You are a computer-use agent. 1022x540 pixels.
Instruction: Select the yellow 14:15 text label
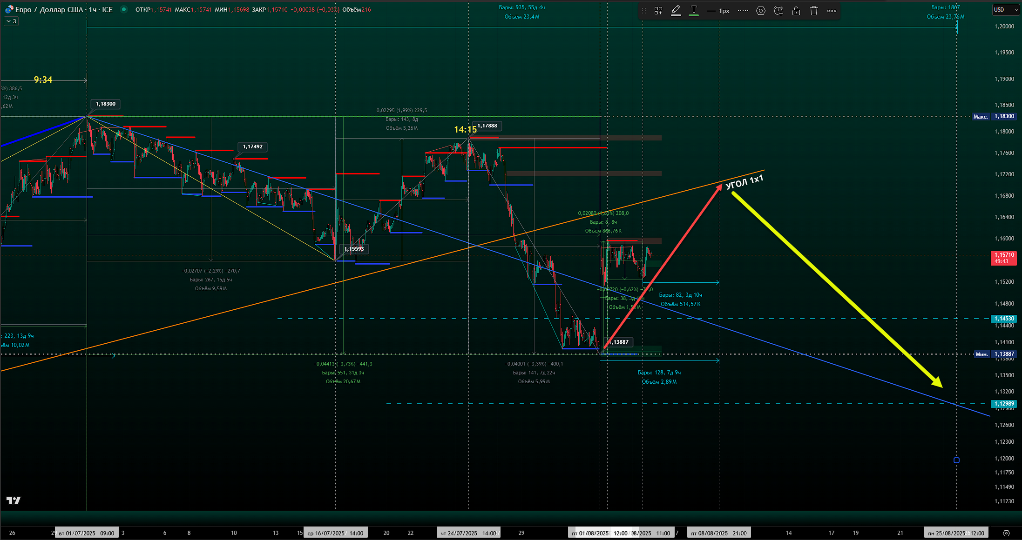[x=465, y=130]
